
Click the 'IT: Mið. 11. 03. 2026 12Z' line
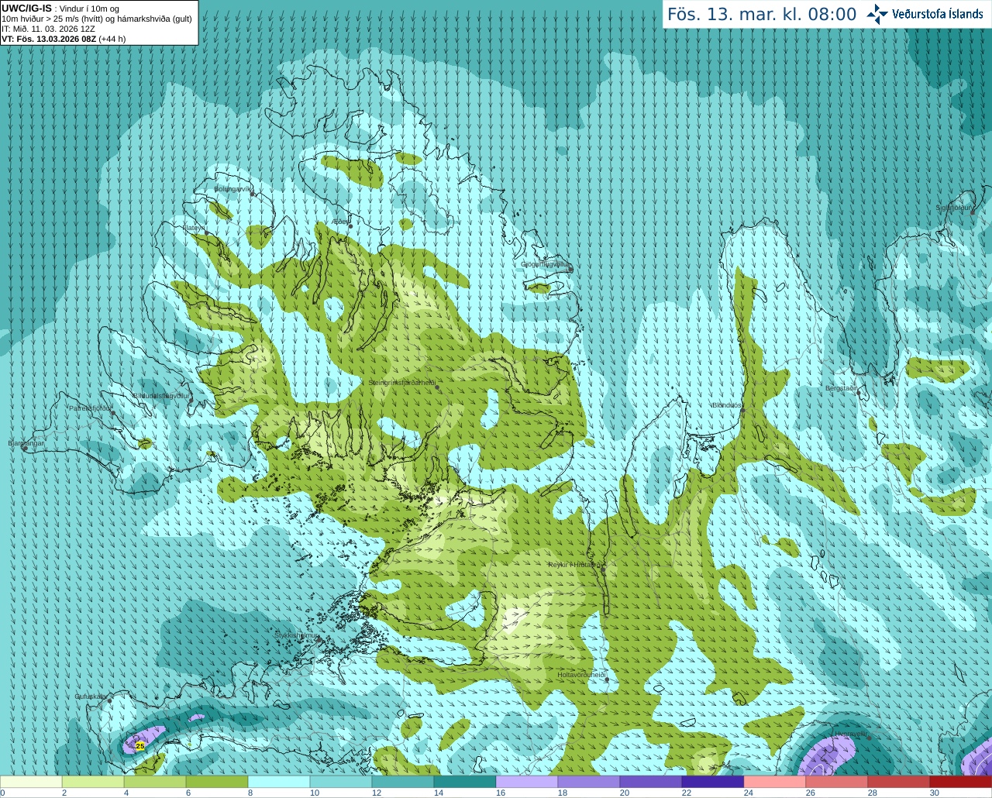(x=48, y=29)
